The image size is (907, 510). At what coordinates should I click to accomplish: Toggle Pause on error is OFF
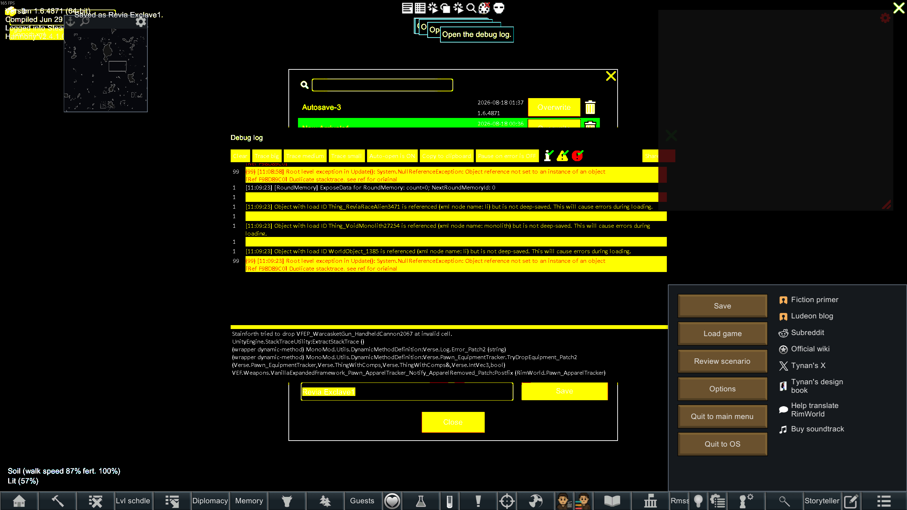(507, 156)
